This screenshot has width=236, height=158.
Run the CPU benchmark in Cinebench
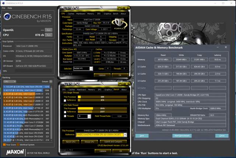[x=49, y=35]
